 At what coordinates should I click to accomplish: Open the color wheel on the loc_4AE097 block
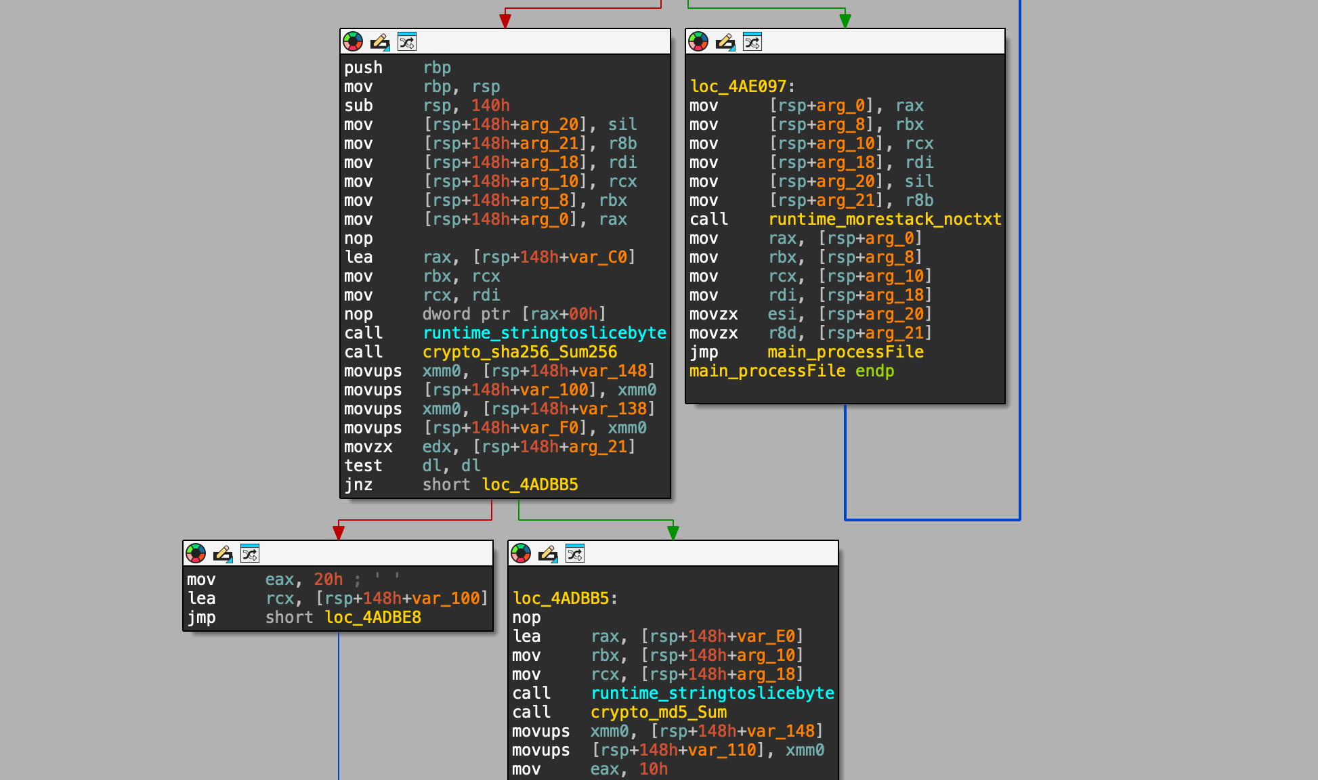tap(698, 41)
